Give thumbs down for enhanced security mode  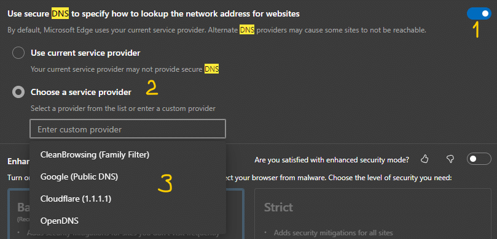pos(450,159)
